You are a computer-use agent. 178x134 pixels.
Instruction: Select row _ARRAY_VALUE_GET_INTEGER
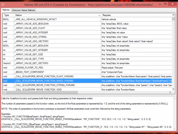tap(87, 50)
